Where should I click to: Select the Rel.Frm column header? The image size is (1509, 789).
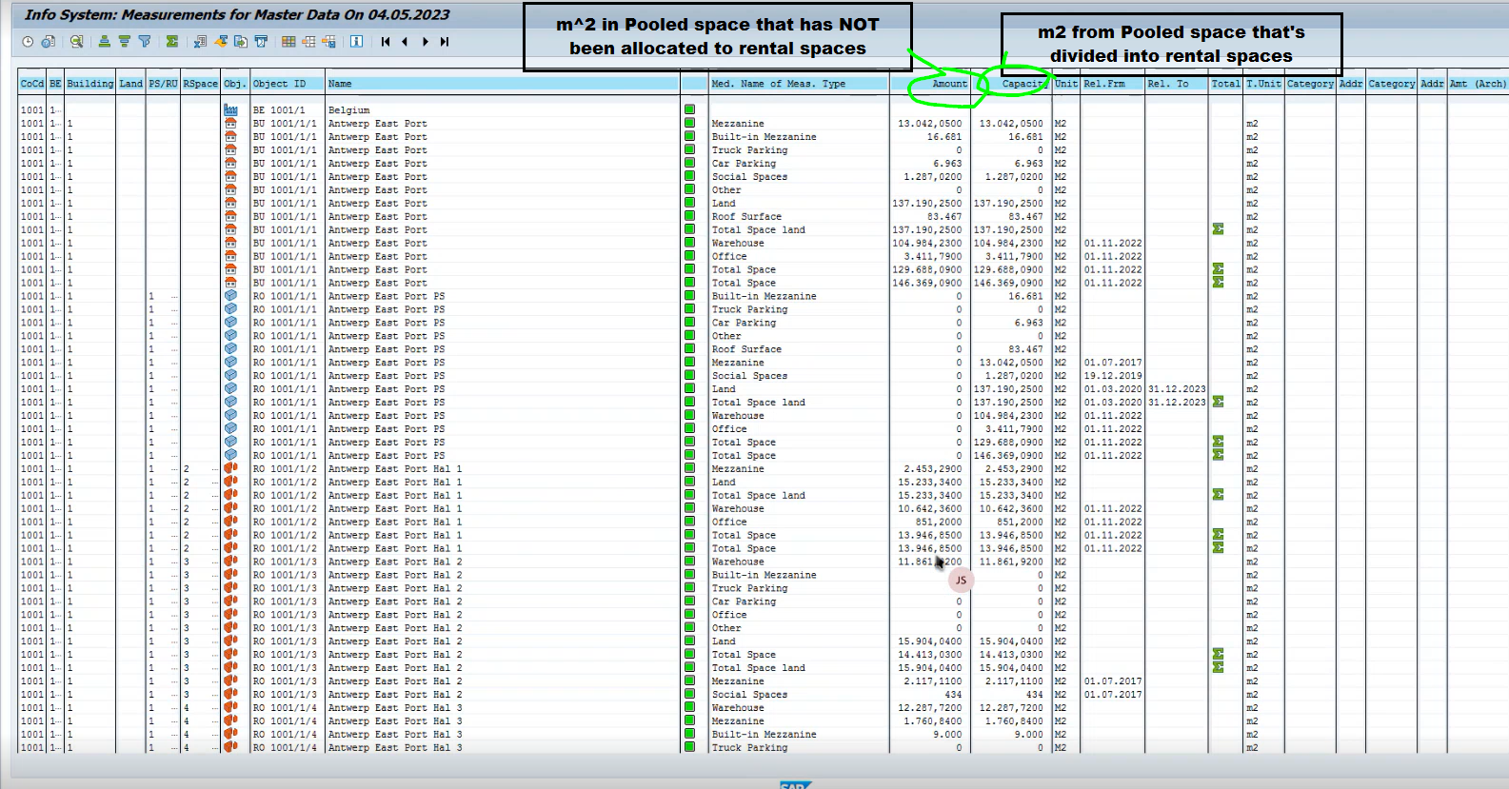(1112, 84)
